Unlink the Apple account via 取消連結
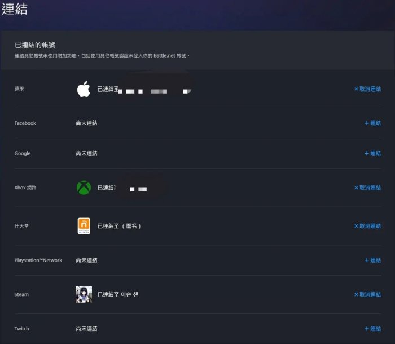 pyautogui.click(x=367, y=89)
